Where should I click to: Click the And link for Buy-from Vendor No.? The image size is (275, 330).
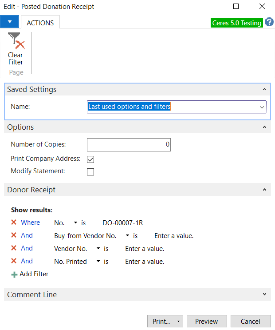(27, 235)
